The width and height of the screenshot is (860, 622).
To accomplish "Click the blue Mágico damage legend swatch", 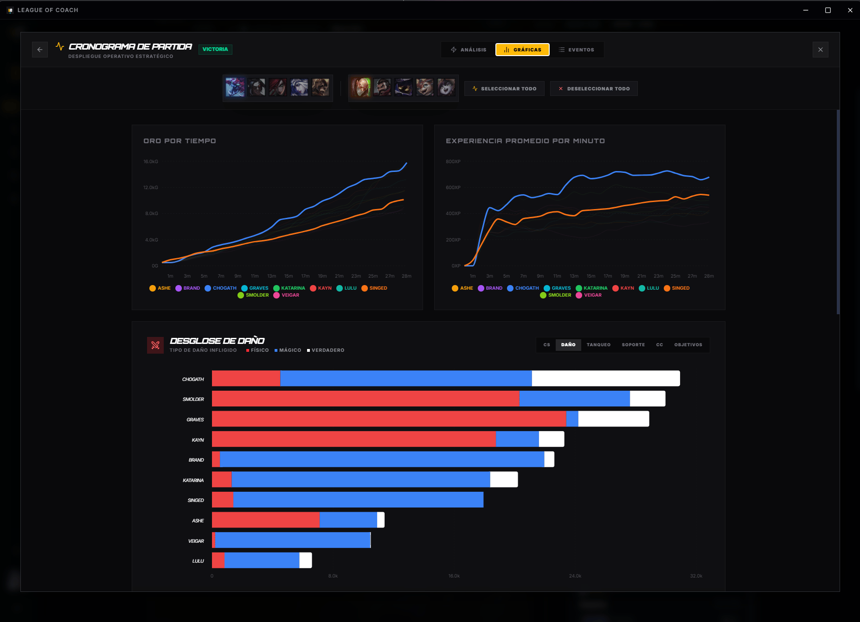I will tap(276, 350).
